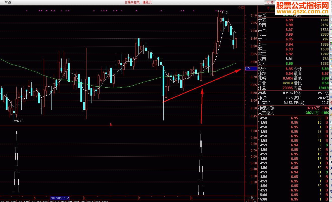Click the 今开 6.89 value

point(325,69)
